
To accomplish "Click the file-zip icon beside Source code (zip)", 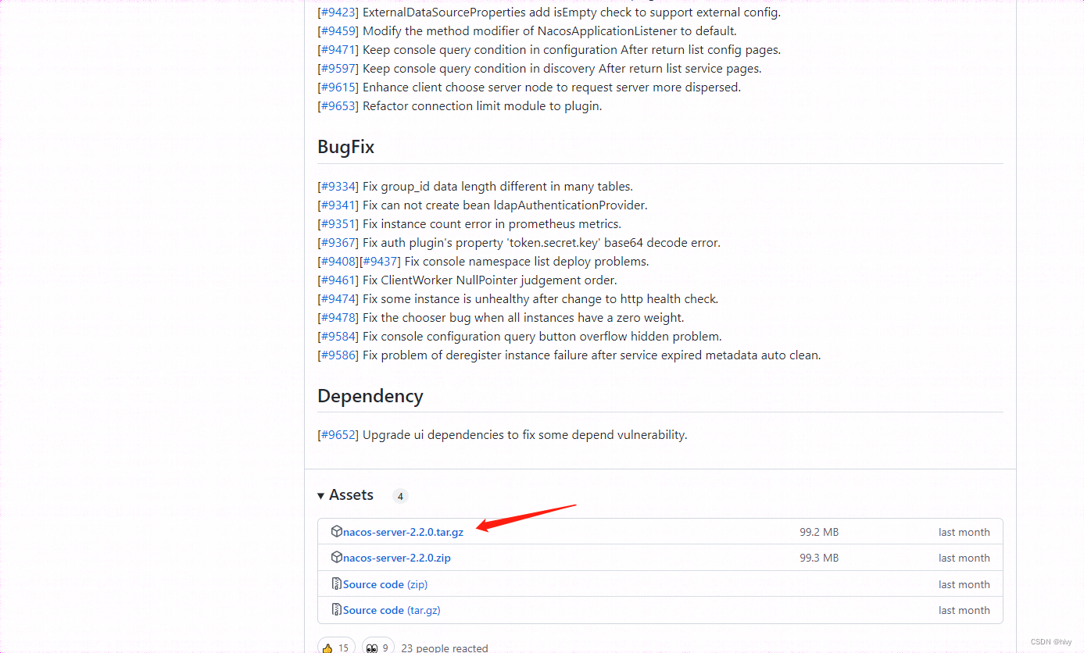I will click(x=337, y=583).
